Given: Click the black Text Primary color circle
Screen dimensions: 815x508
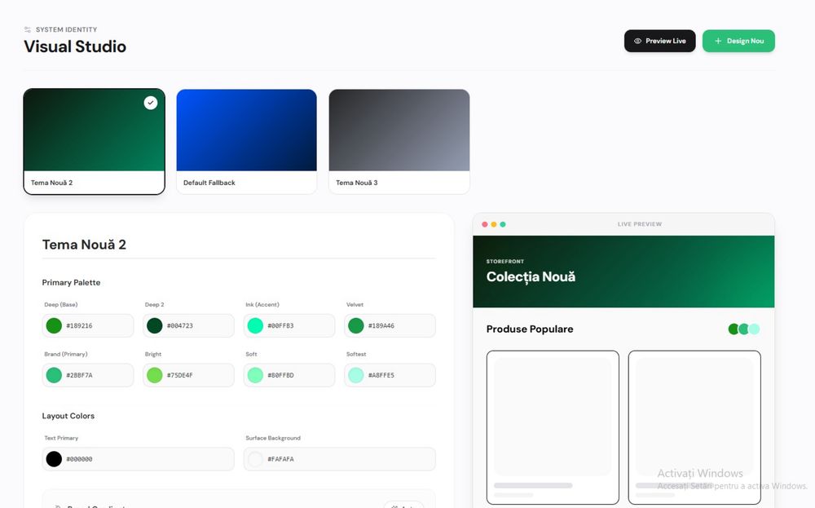Looking at the screenshot, I should coord(54,459).
